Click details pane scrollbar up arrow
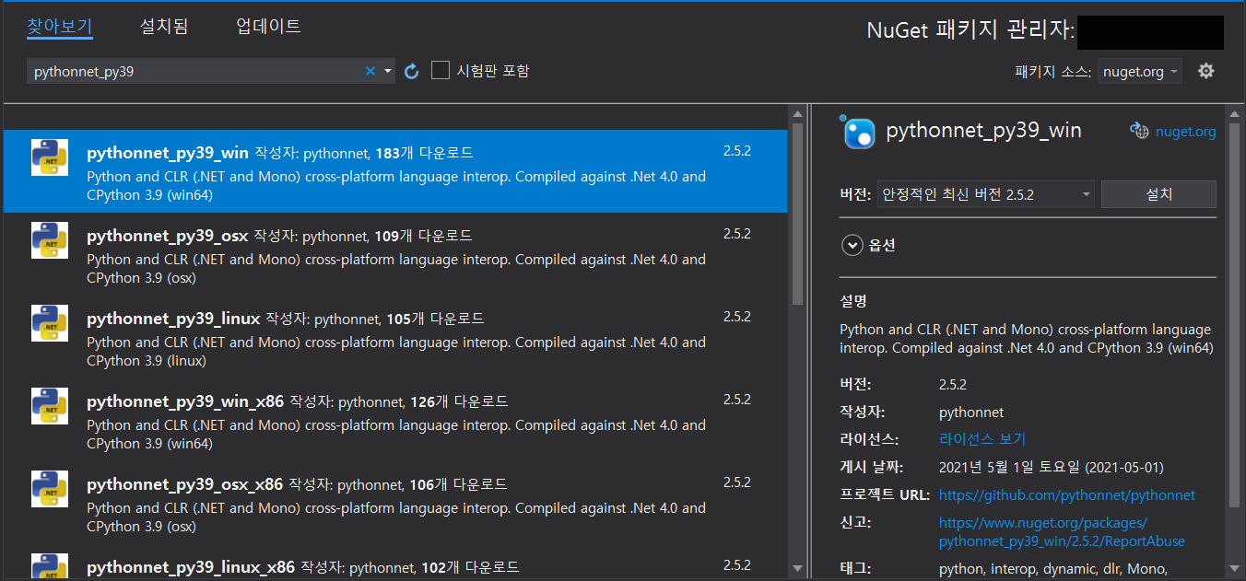This screenshot has height=581, width=1246. [1235, 113]
